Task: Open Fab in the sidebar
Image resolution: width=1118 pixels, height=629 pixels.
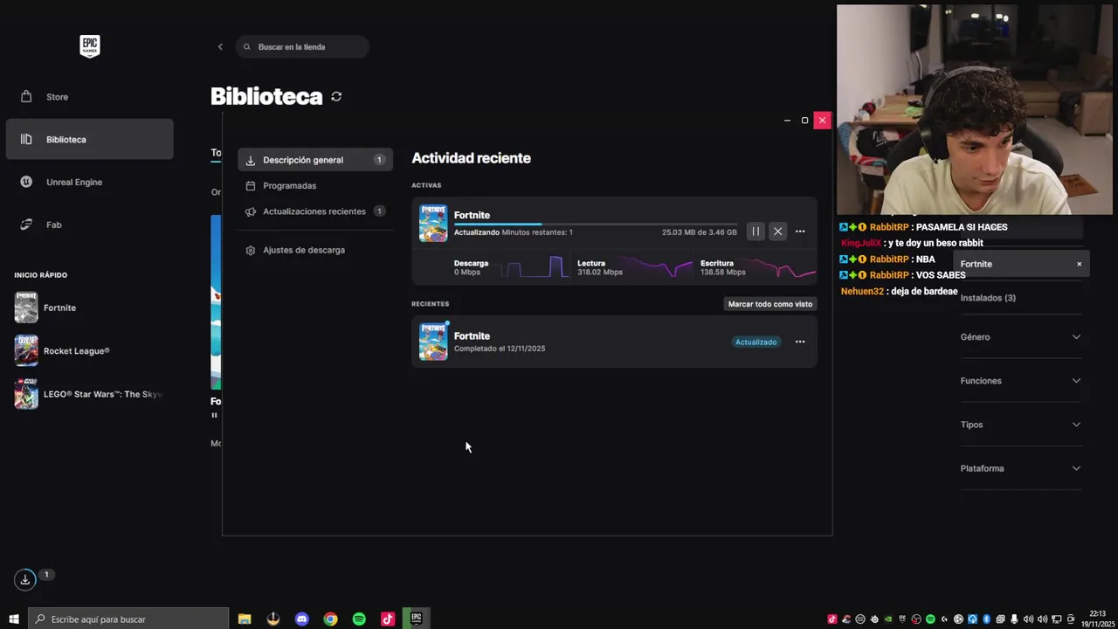Action: pyautogui.click(x=89, y=225)
